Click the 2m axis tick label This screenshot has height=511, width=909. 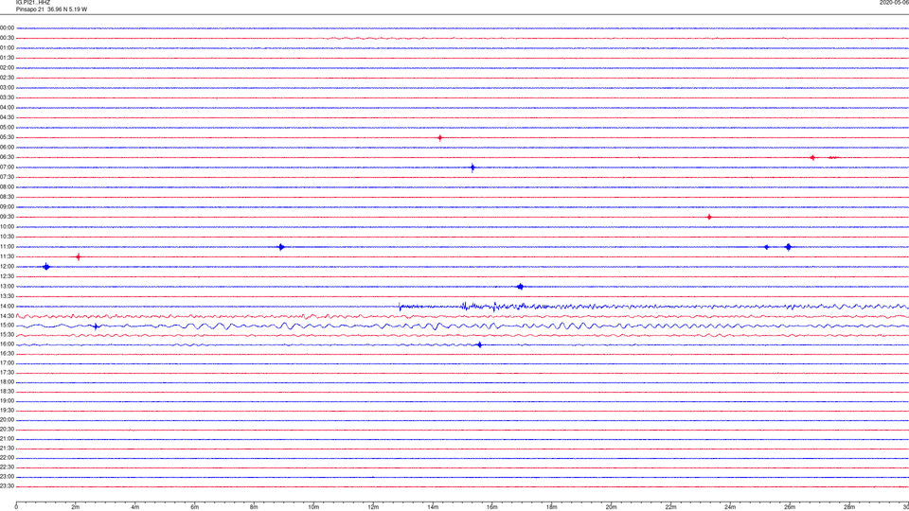(x=76, y=507)
